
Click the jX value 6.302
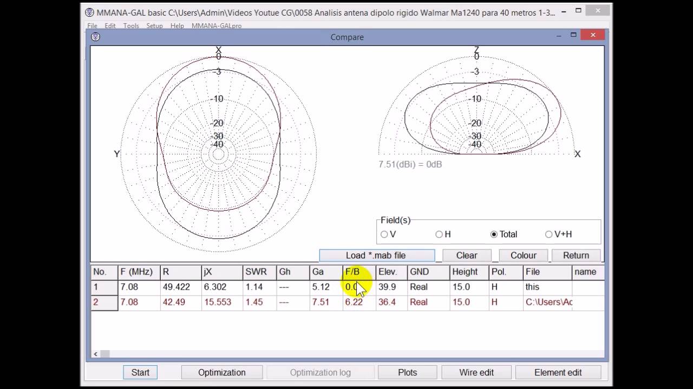215,287
